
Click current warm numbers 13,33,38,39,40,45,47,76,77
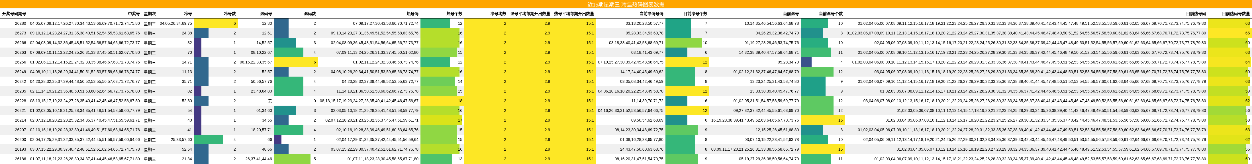pos(774,91)
